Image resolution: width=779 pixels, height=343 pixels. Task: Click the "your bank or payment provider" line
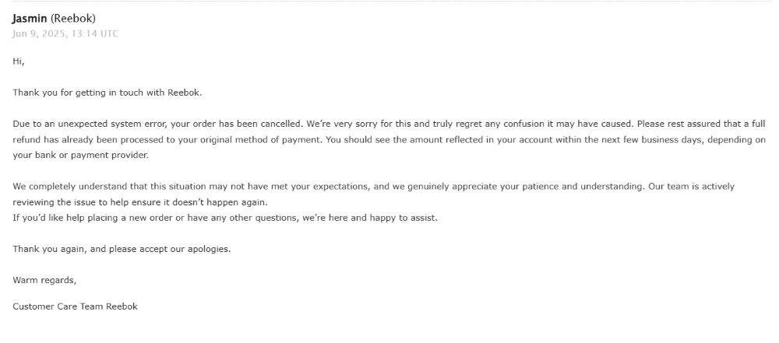pos(80,156)
